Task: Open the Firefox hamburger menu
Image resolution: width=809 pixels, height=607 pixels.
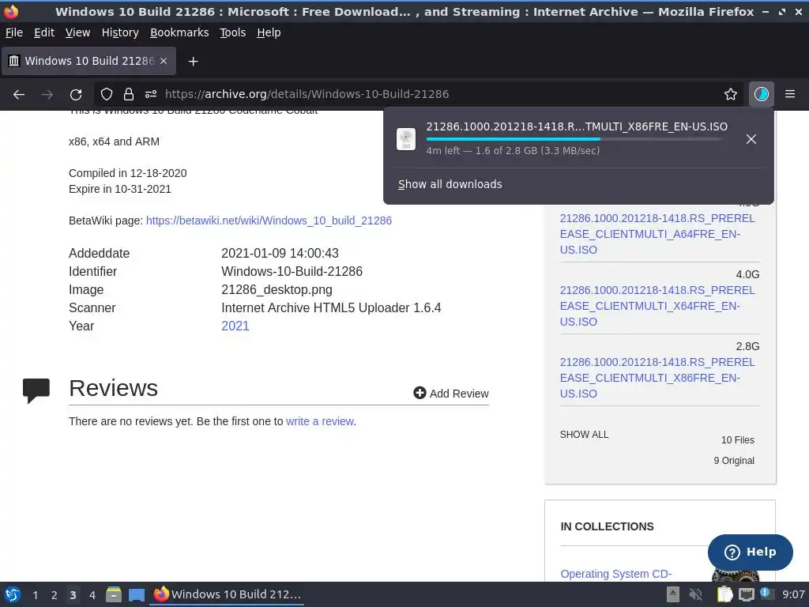Action: click(x=790, y=94)
